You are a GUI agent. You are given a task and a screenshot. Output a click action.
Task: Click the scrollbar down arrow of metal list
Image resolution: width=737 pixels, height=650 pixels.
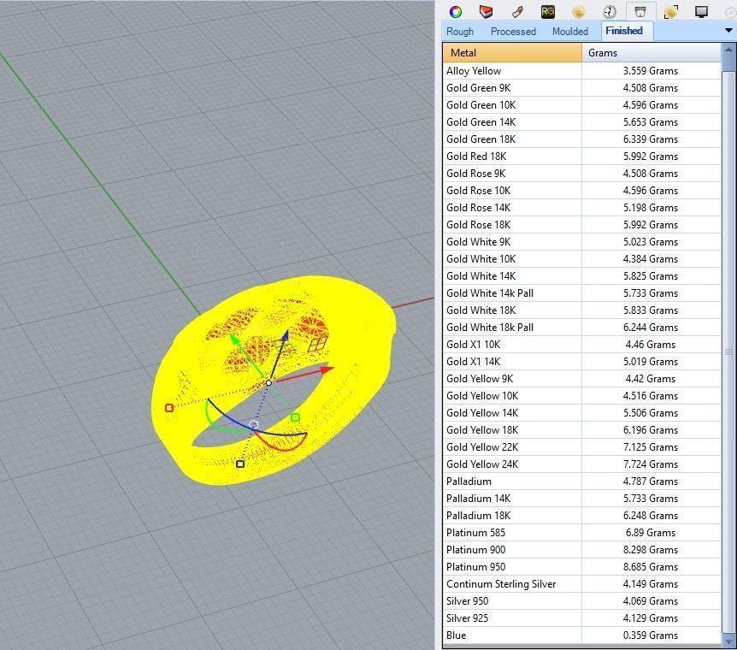click(x=728, y=641)
